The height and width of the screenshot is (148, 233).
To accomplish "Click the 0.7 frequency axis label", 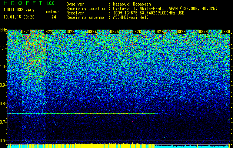I will click(3, 122).
